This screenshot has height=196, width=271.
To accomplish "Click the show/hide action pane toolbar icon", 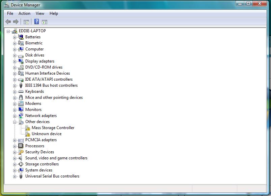I will (45, 22).
